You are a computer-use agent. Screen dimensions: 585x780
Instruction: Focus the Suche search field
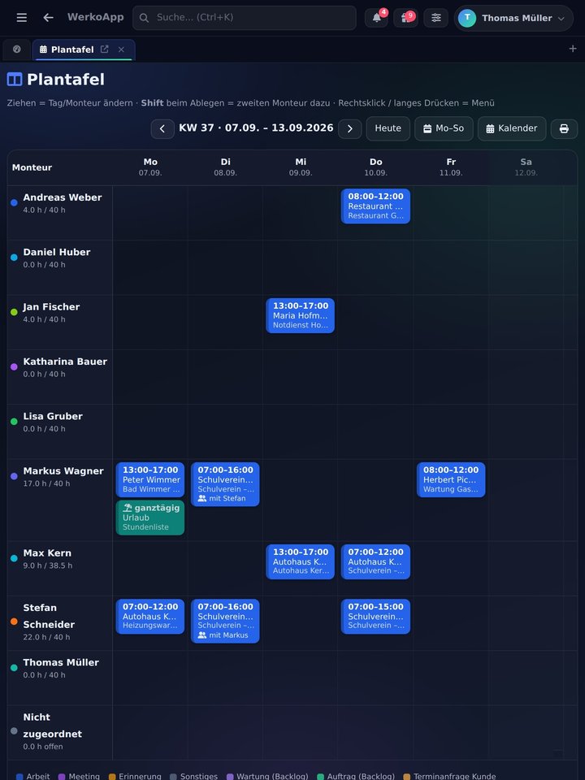(x=245, y=18)
